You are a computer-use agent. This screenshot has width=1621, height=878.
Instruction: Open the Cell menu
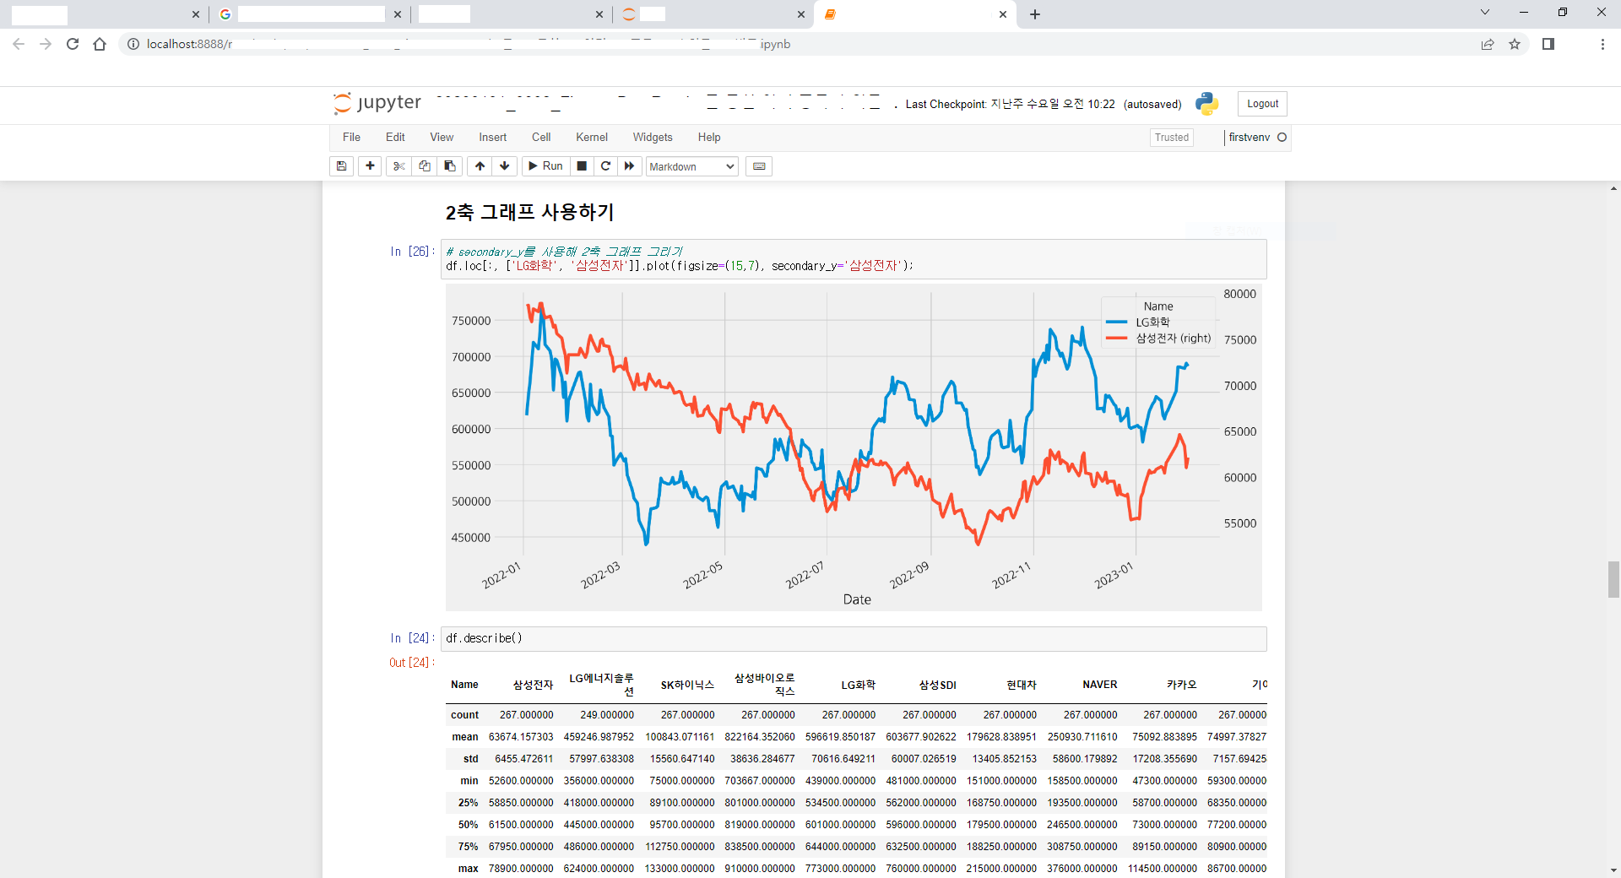[541, 137]
